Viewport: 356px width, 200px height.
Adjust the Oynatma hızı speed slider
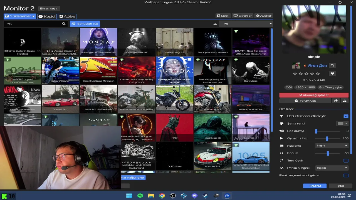[328, 138]
